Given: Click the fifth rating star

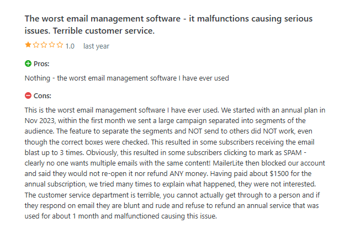Looking at the screenshot, I should tap(59, 46).
